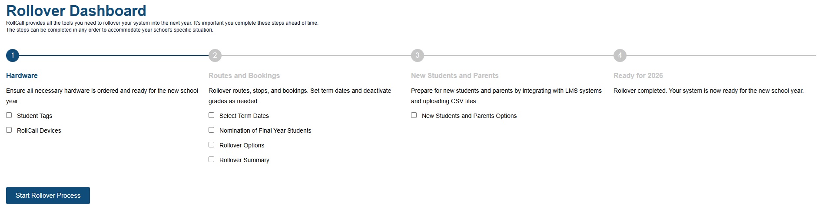Viewport: 819px width, 212px height.
Task: Toggle the Rollover Options checkbox
Action: 212,145
